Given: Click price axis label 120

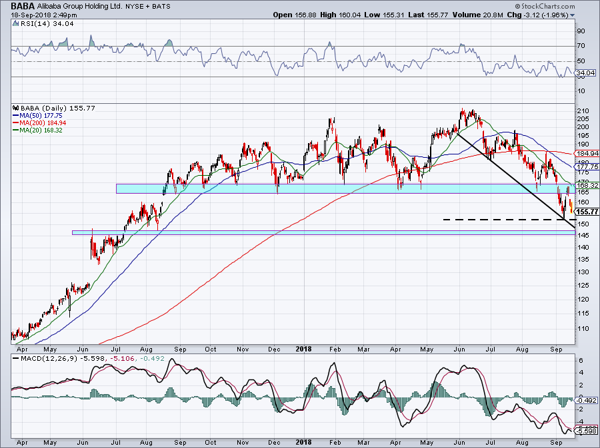Looking at the screenshot, I should point(582,299).
